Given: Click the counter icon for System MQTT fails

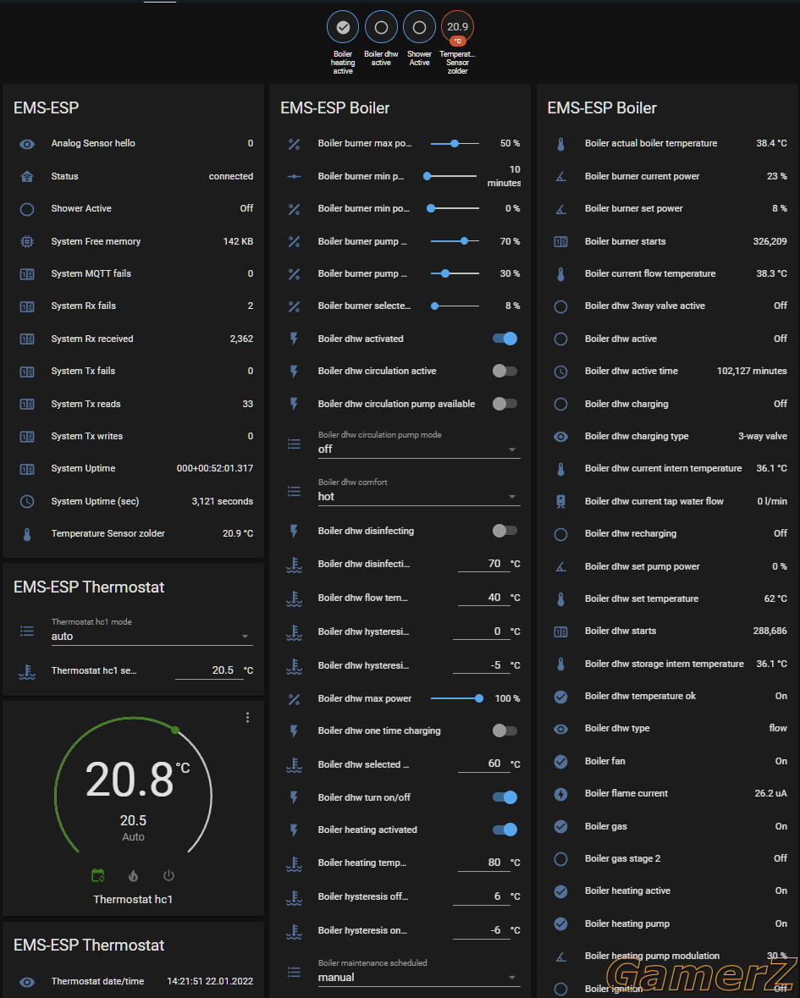Looking at the screenshot, I should click(x=27, y=273).
